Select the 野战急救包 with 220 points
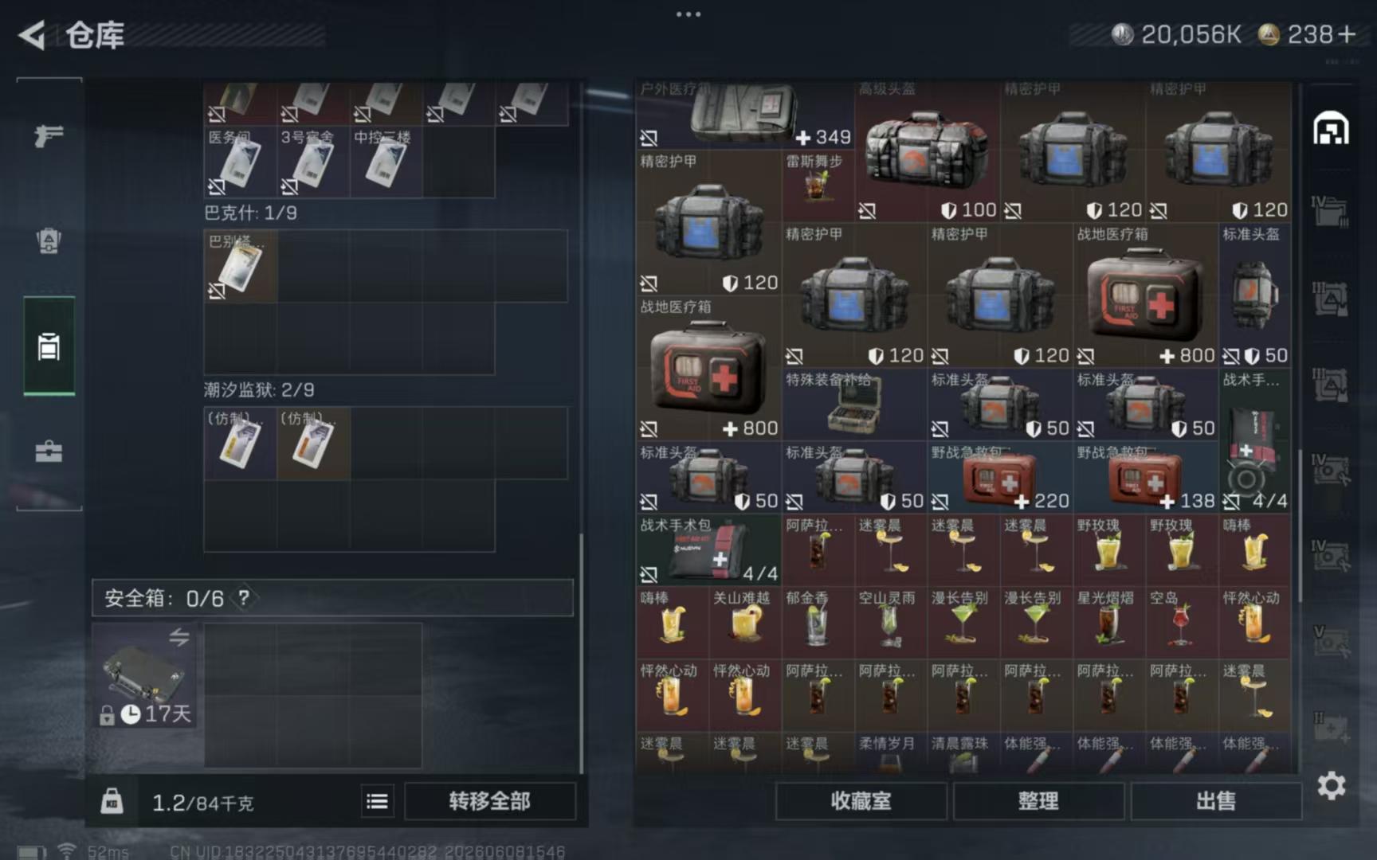 click(1000, 477)
